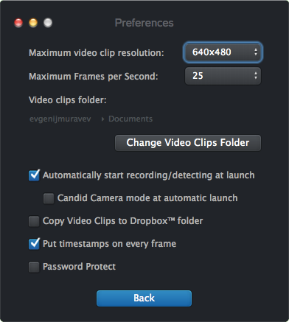Screen dimensions: 289x322
Task: Uncheck Put timestamps on every frame
Action: point(34,244)
